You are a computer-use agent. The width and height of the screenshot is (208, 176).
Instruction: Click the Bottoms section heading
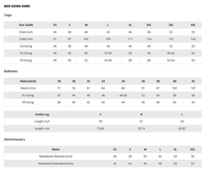[11, 71]
